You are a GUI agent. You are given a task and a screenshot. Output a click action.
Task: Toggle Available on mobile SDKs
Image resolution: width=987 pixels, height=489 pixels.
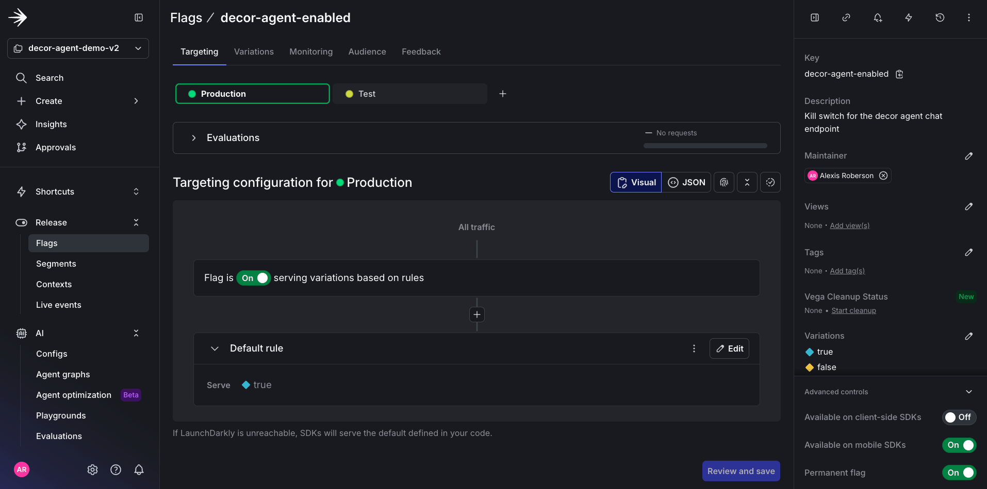click(959, 445)
